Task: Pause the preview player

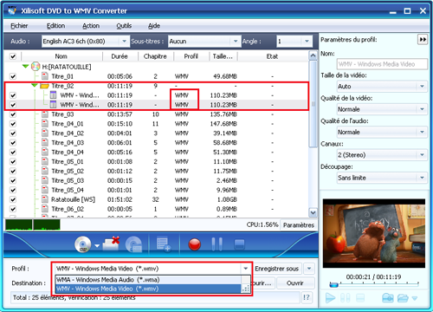Action: click(x=346, y=298)
